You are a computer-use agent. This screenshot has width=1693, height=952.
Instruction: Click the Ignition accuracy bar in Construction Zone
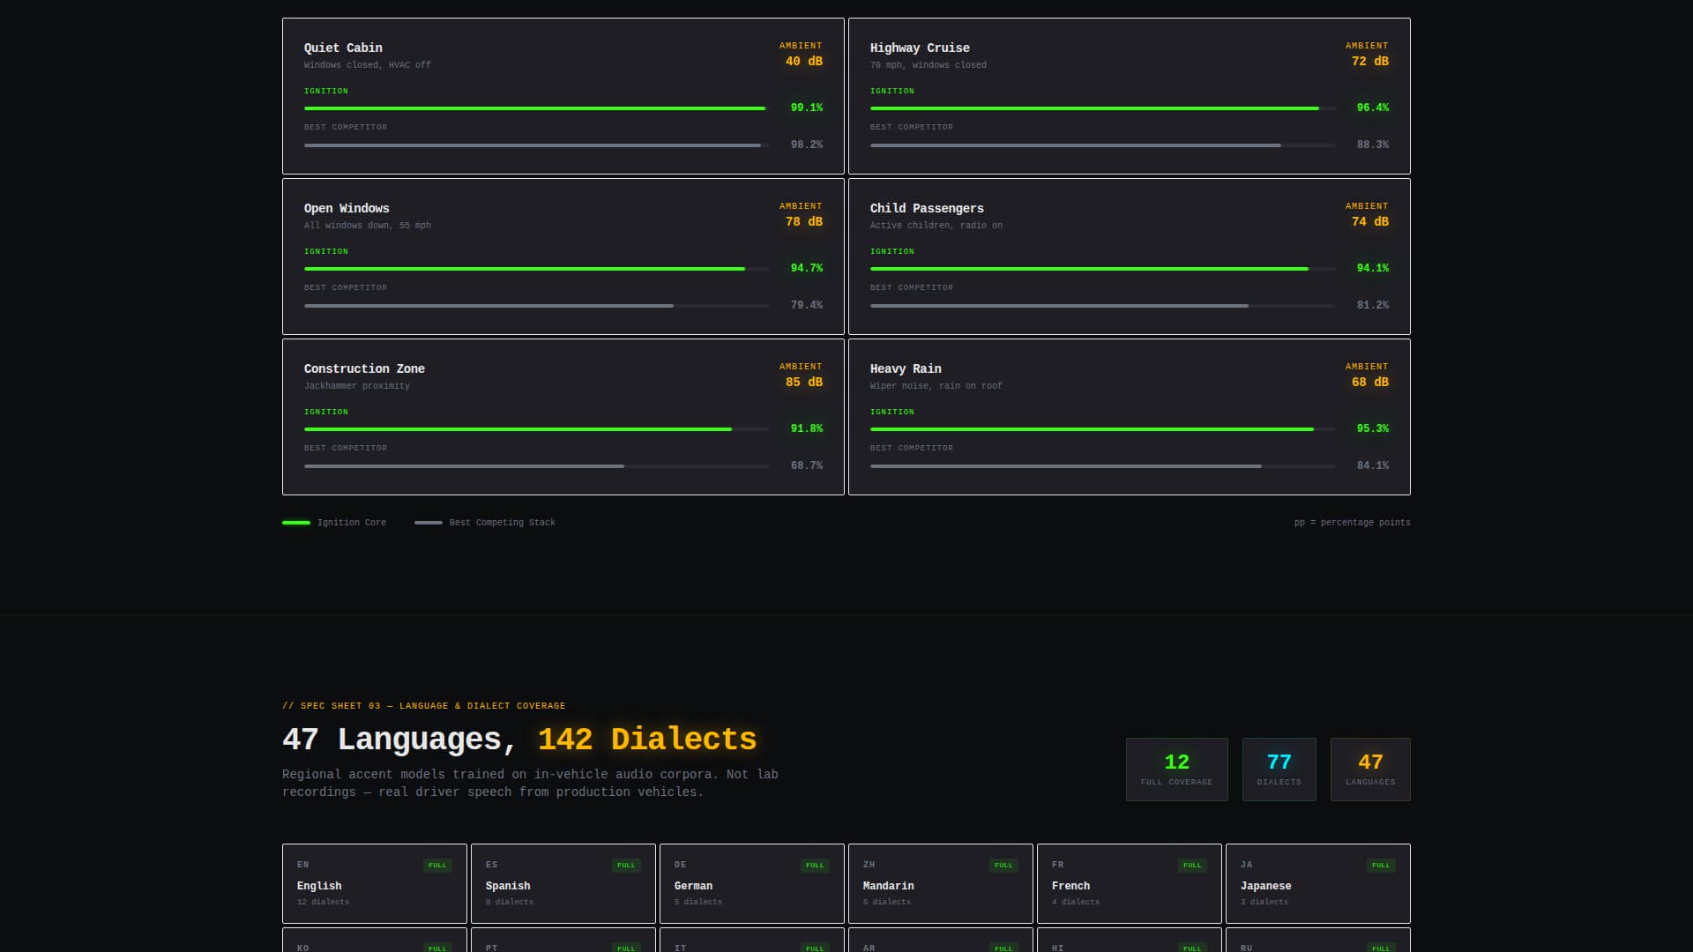coord(536,429)
